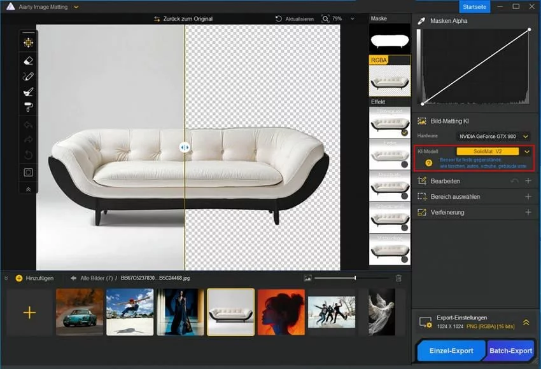Select the move/pan tool in the toolbar
The image size is (541, 369).
pyautogui.click(x=28, y=43)
